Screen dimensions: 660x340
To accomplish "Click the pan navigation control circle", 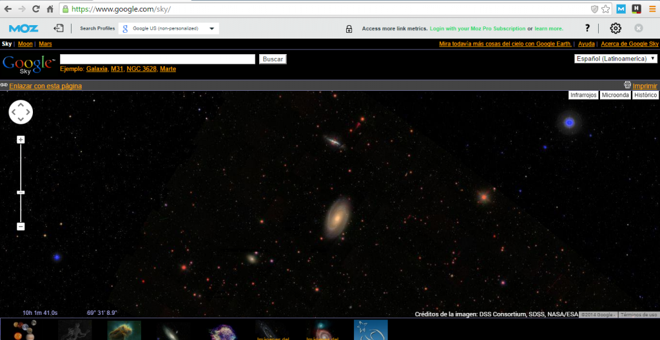I will (21, 112).
